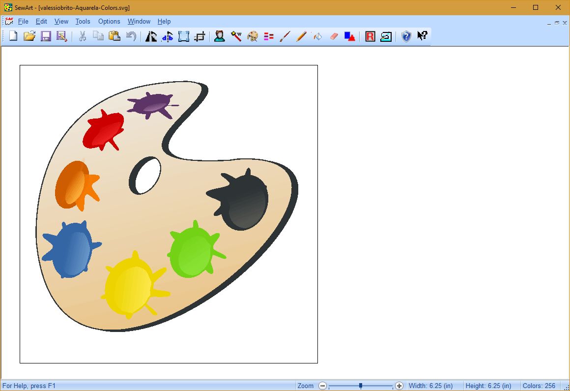Open the File menu
Screen dimensions: 570x391
pyautogui.click(x=23, y=21)
